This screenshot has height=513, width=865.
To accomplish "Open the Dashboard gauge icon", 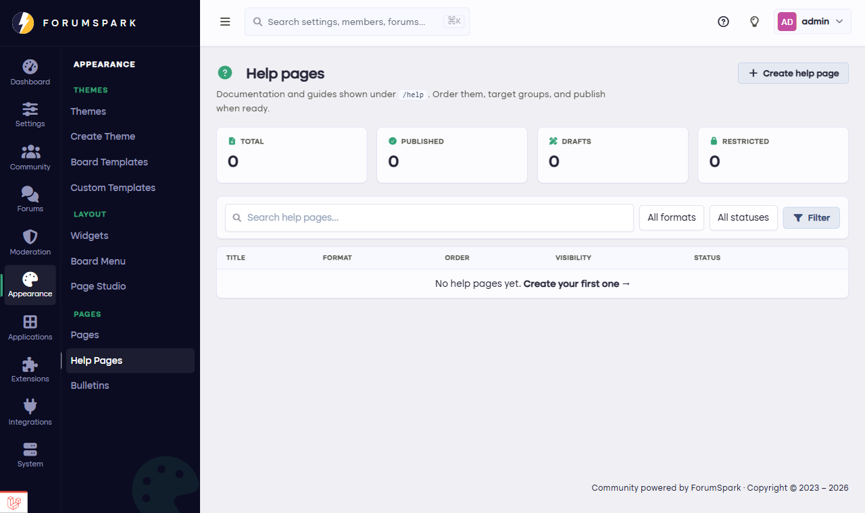I will pyautogui.click(x=30, y=67).
